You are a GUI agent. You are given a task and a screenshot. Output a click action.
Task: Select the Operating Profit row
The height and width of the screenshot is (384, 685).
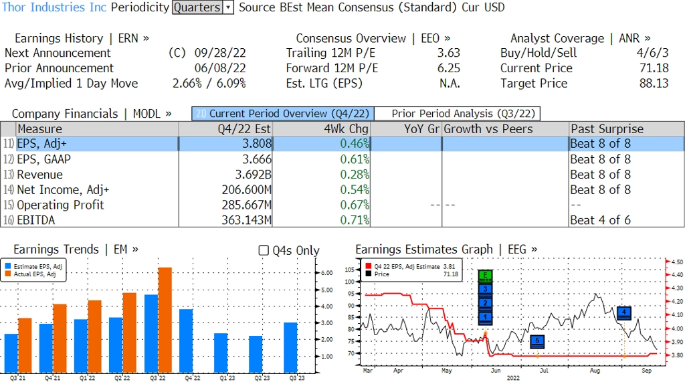tap(342, 205)
